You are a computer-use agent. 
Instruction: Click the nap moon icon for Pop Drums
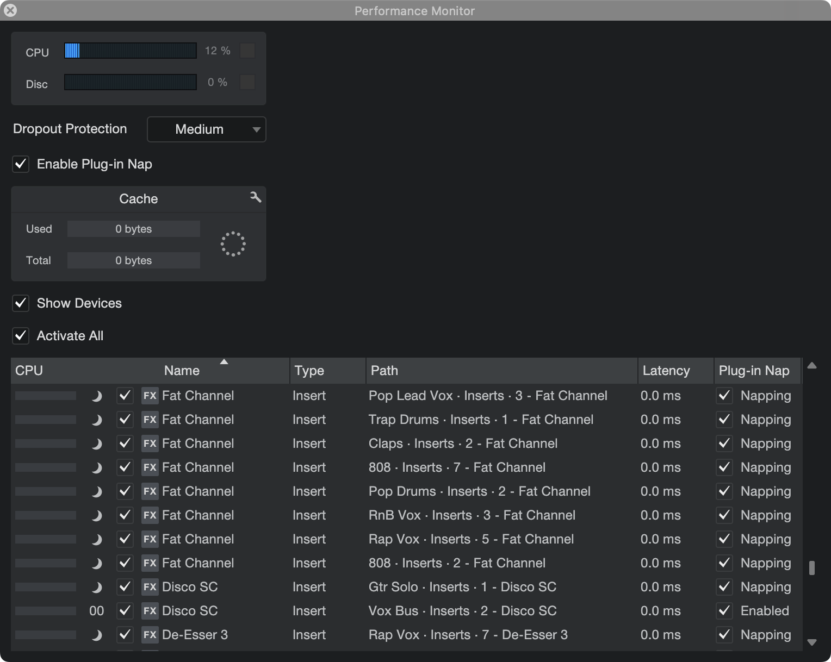tap(97, 492)
